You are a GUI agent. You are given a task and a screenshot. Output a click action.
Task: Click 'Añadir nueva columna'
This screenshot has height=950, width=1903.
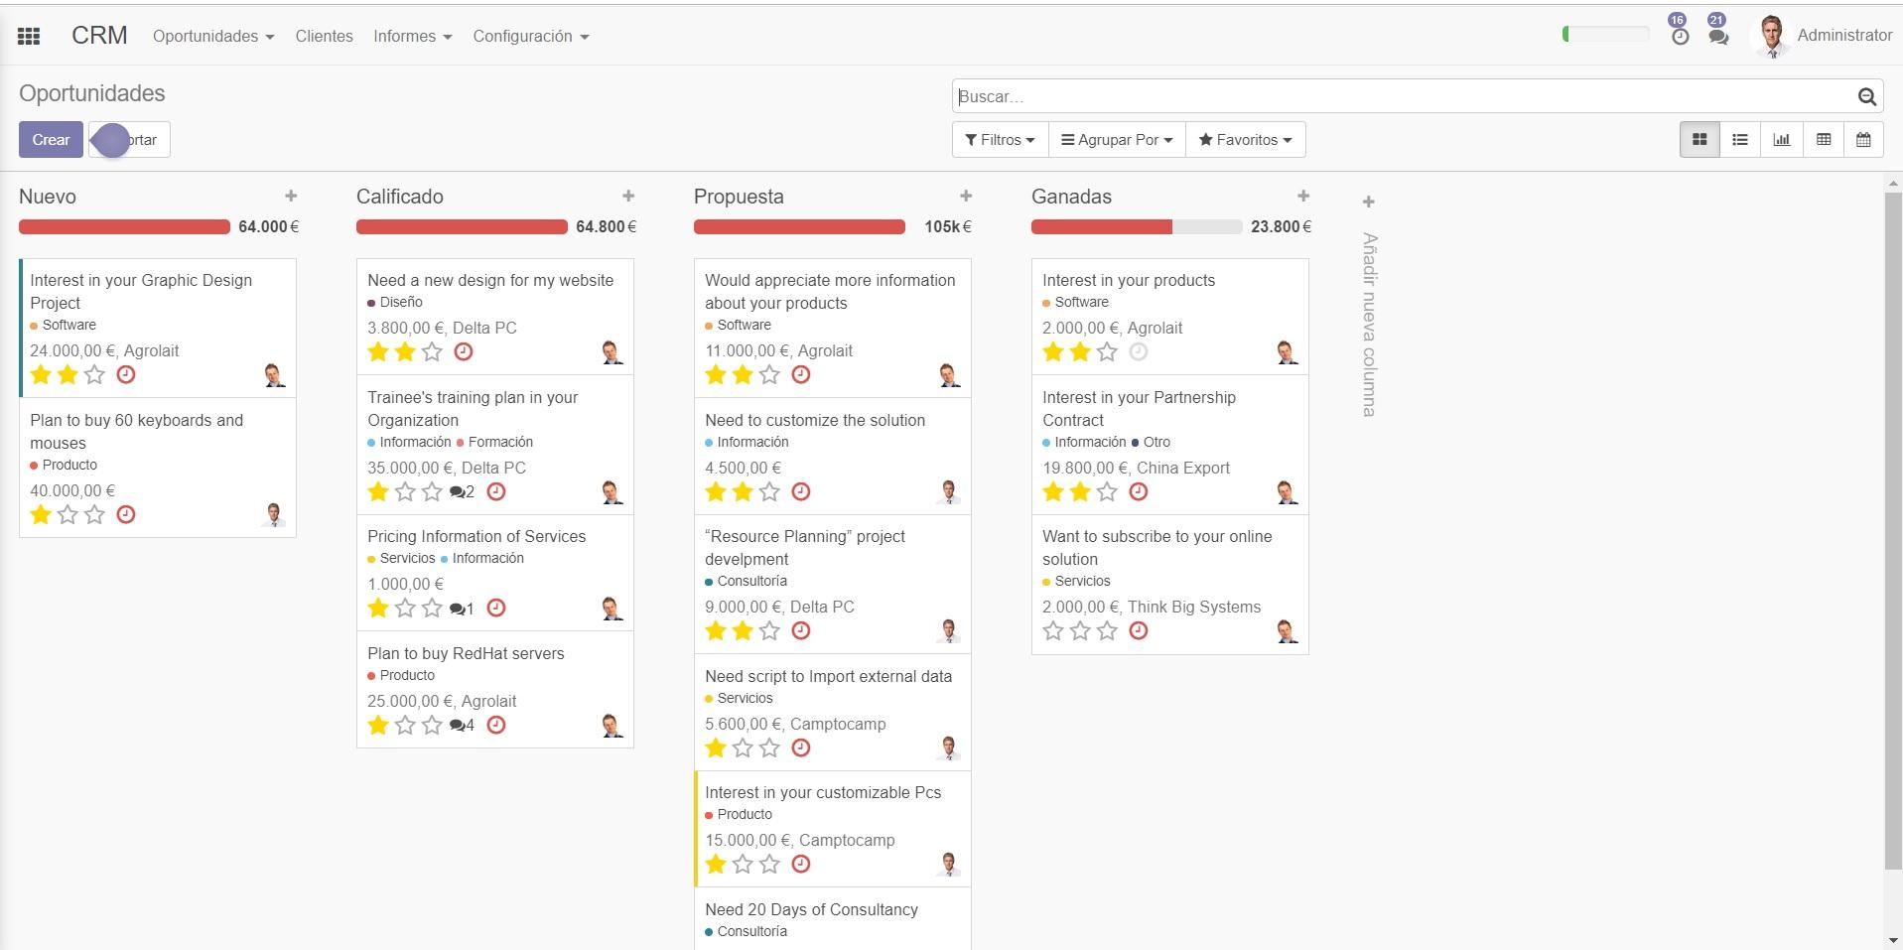click(x=1368, y=318)
